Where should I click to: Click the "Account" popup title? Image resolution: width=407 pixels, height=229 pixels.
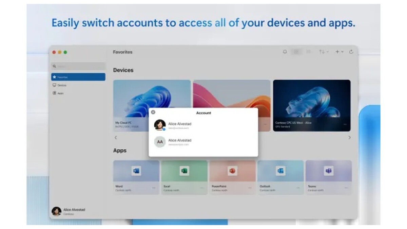tap(203, 113)
